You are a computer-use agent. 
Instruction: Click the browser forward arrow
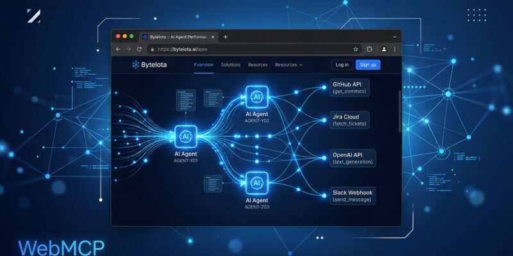[x=129, y=49]
